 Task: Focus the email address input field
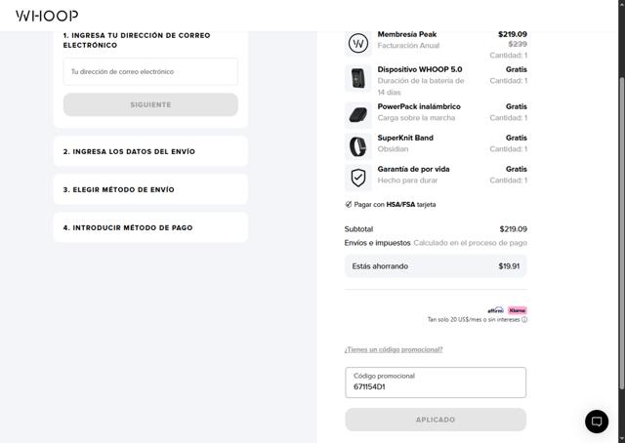pyautogui.click(x=150, y=71)
